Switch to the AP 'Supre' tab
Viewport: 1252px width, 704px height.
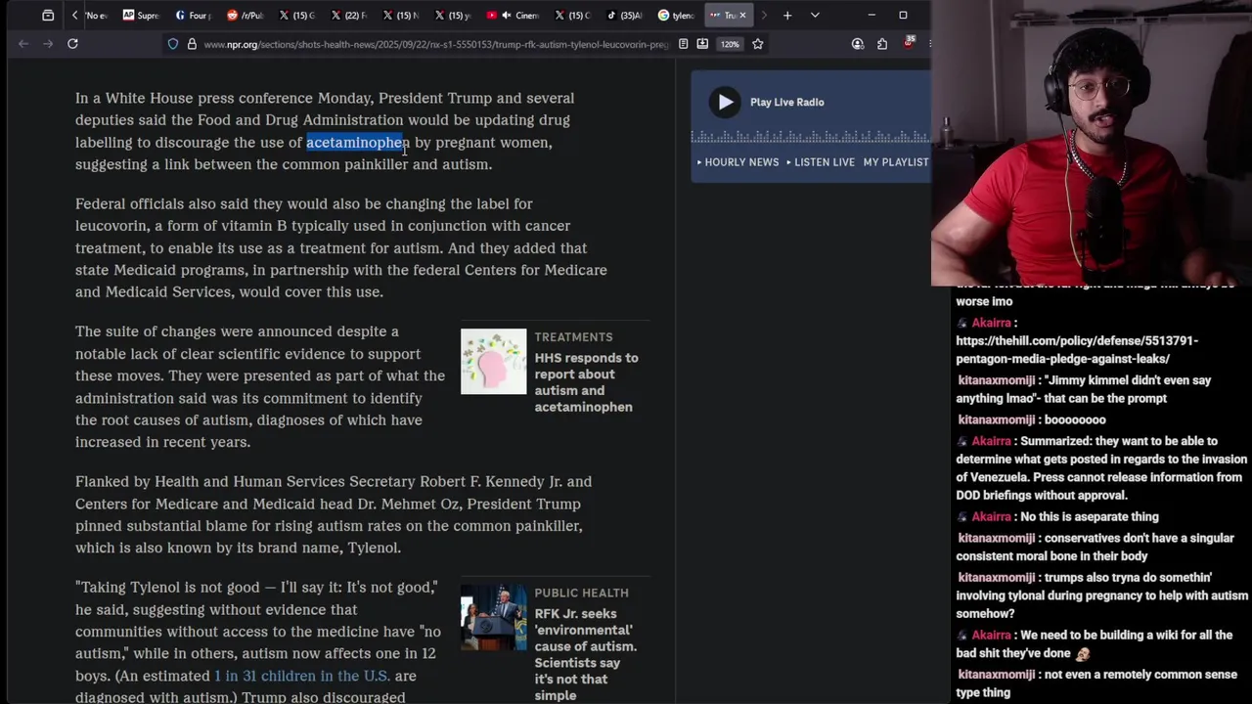click(141, 15)
